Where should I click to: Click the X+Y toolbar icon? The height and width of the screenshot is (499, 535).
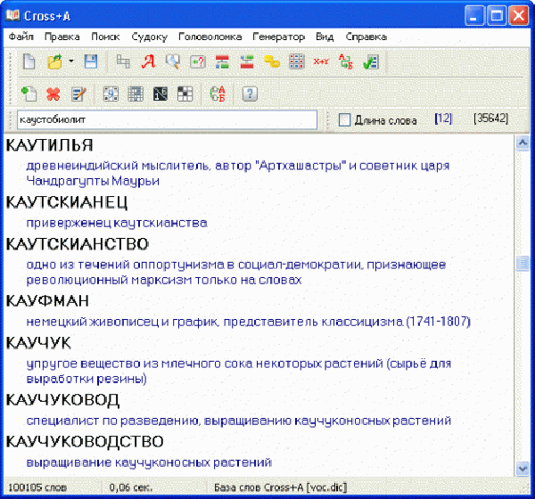coord(321,62)
